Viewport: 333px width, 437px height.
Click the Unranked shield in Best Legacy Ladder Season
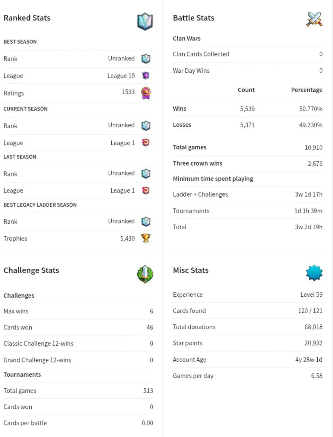pyautogui.click(x=146, y=221)
